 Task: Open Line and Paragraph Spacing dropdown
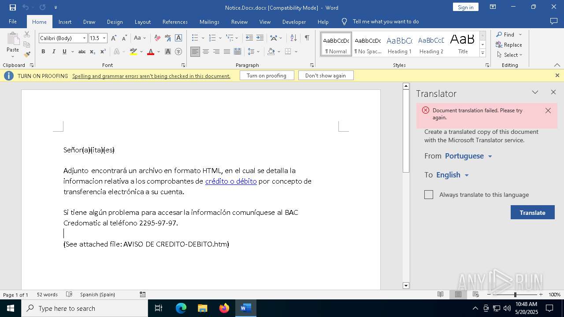click(x=254, y=52)
